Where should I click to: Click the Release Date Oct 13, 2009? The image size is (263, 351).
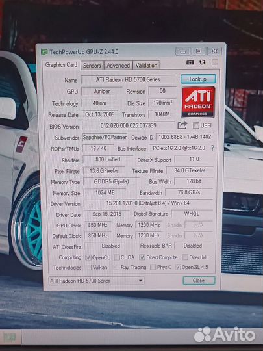(100, 114)
